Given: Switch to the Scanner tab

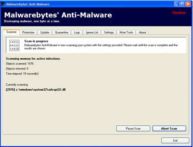Looking at the screenshot, I should point(11,32).
